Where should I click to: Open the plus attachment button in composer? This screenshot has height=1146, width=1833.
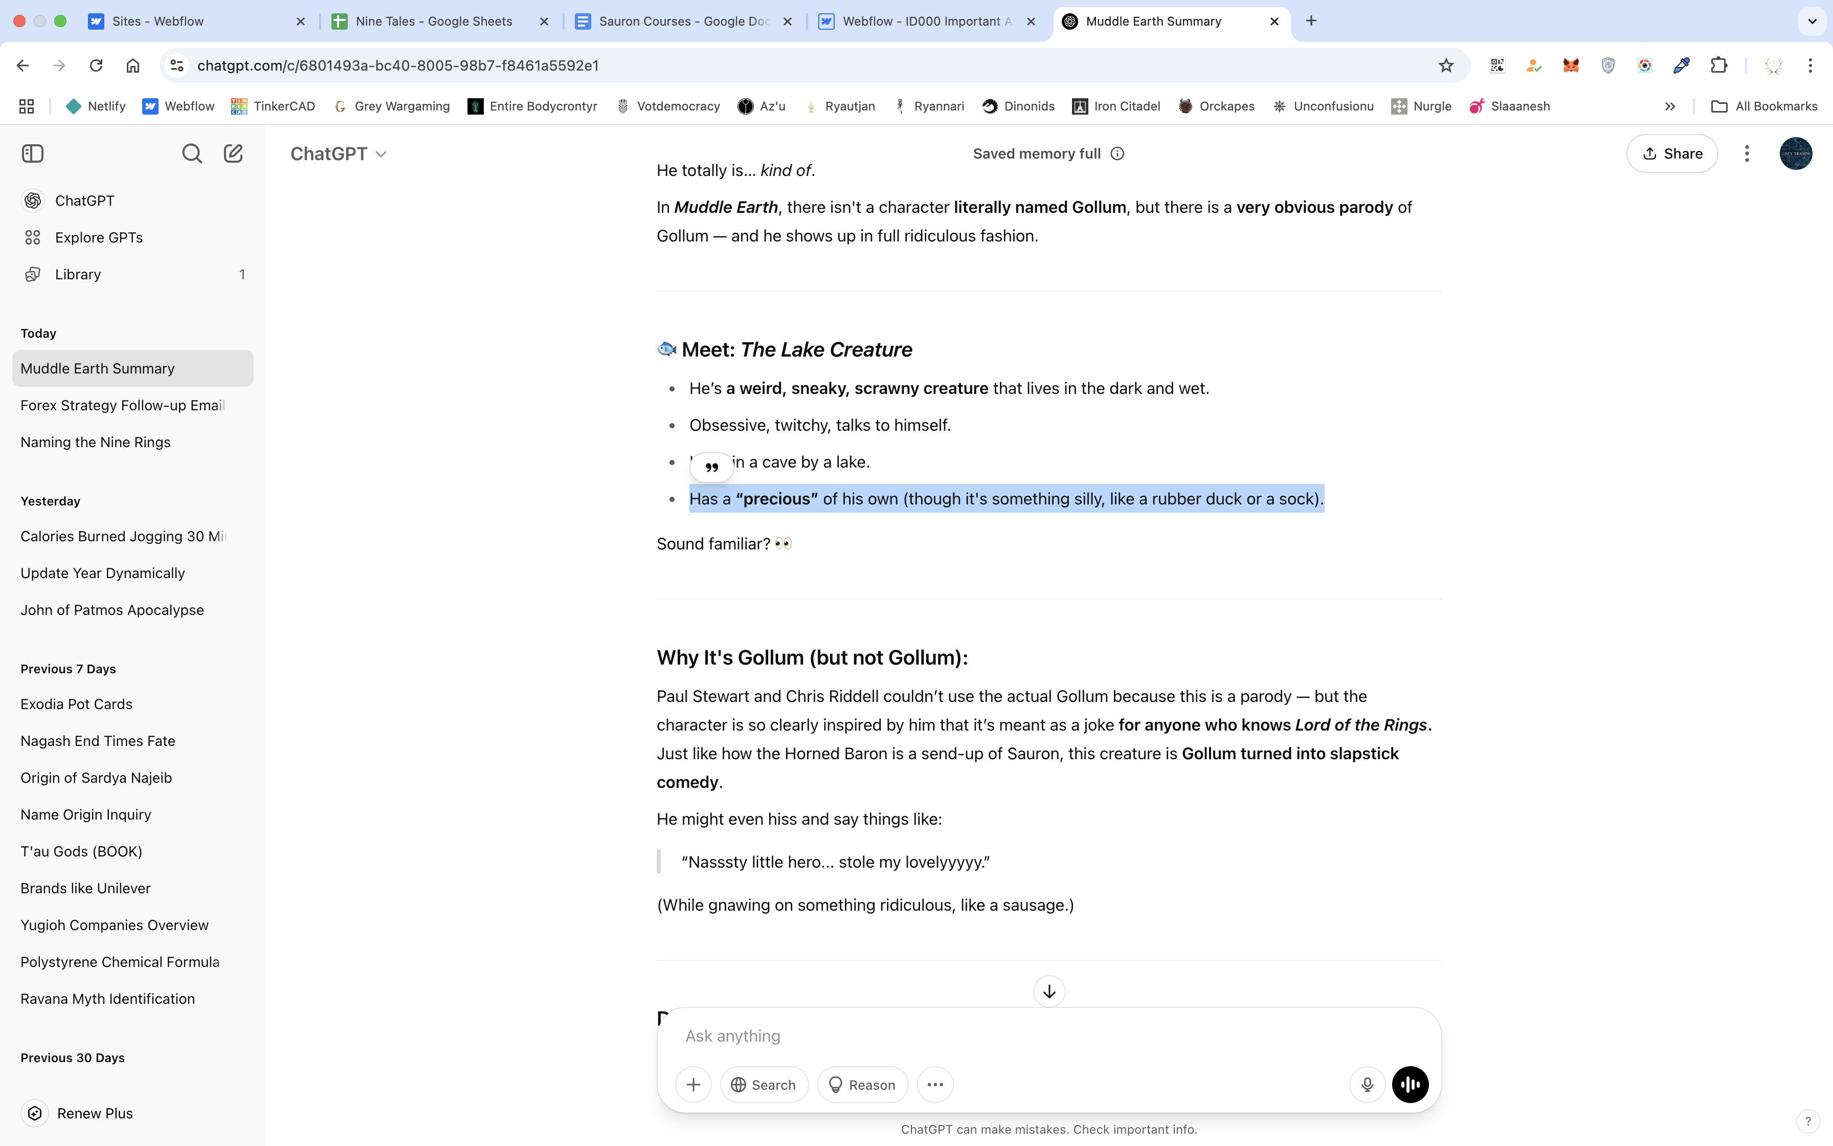coord(693,1085)
